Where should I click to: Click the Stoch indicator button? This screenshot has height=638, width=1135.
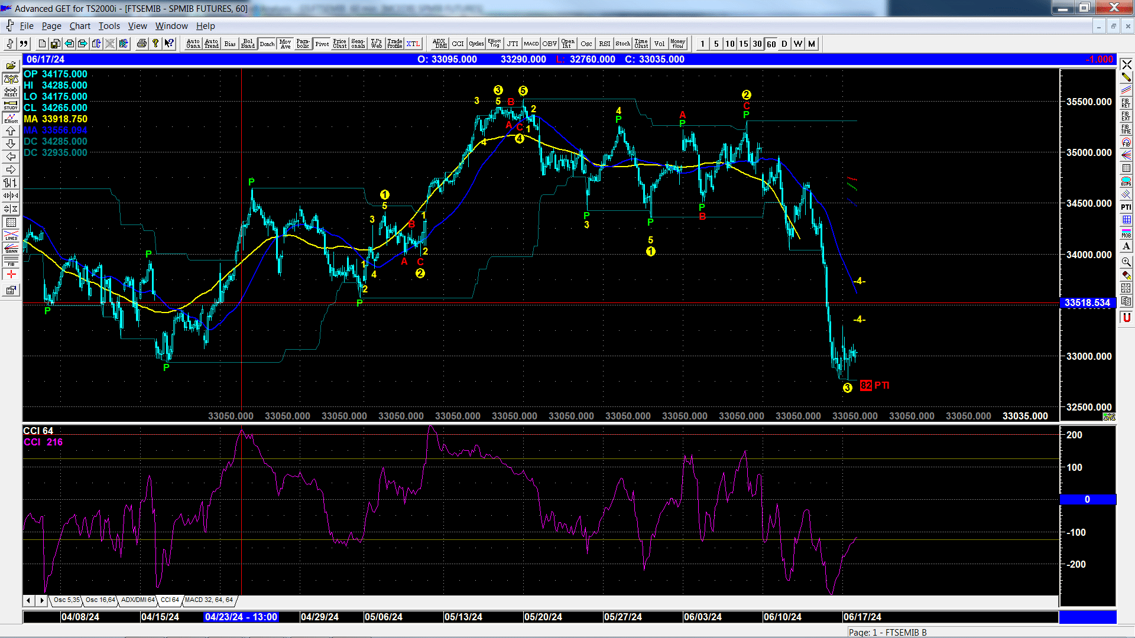click(623, 44)
